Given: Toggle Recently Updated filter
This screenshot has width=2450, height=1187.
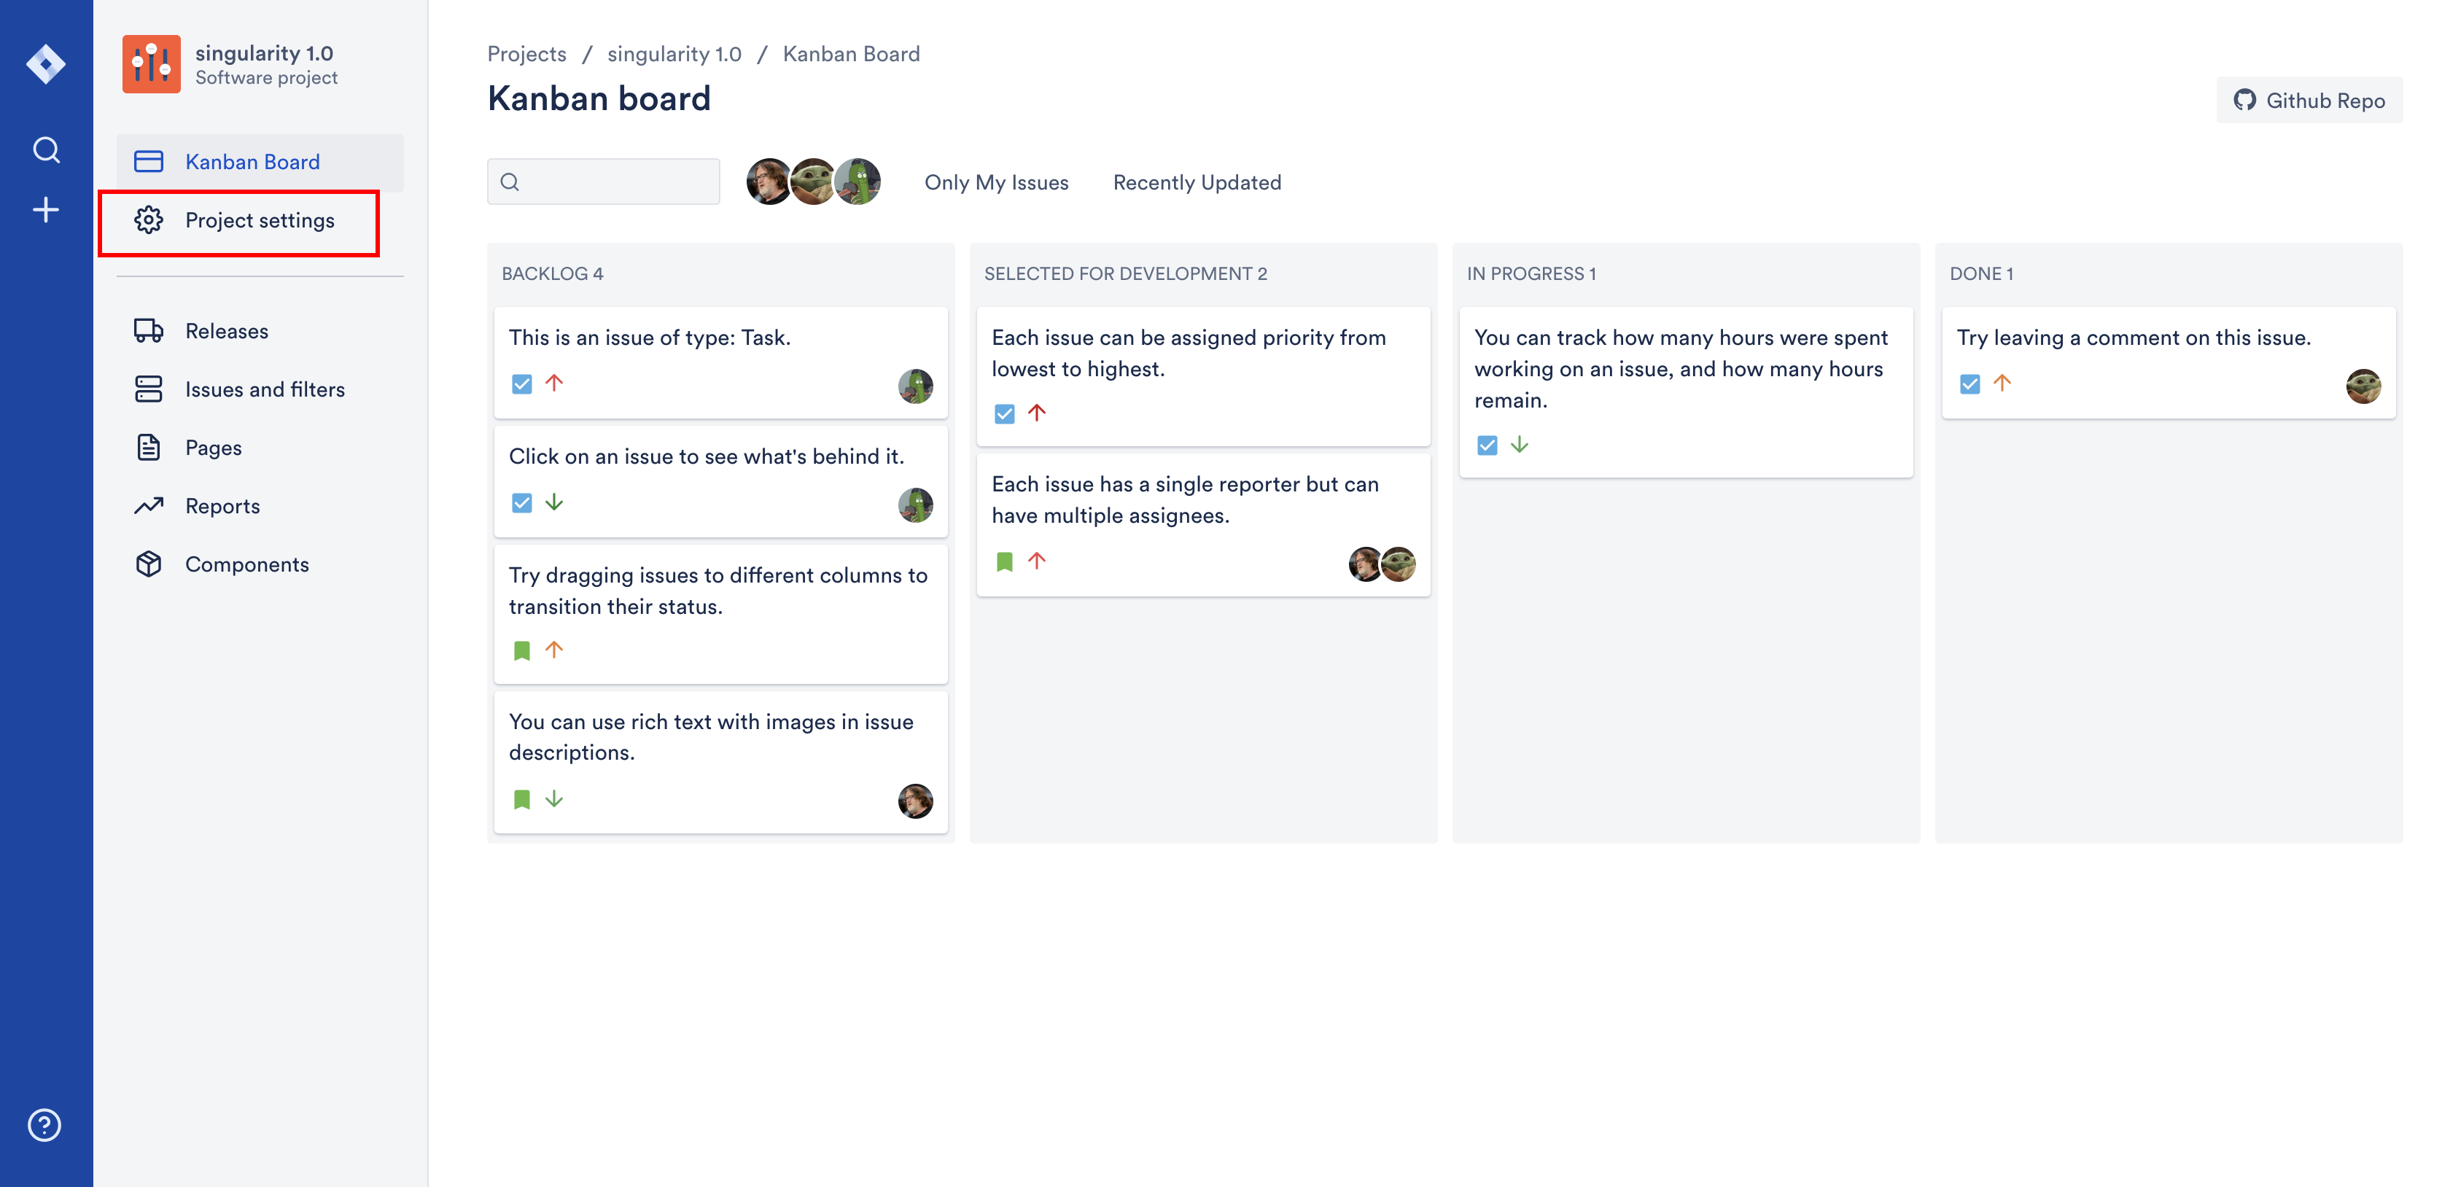Looking at the screenshot, I should [1197, 182].
